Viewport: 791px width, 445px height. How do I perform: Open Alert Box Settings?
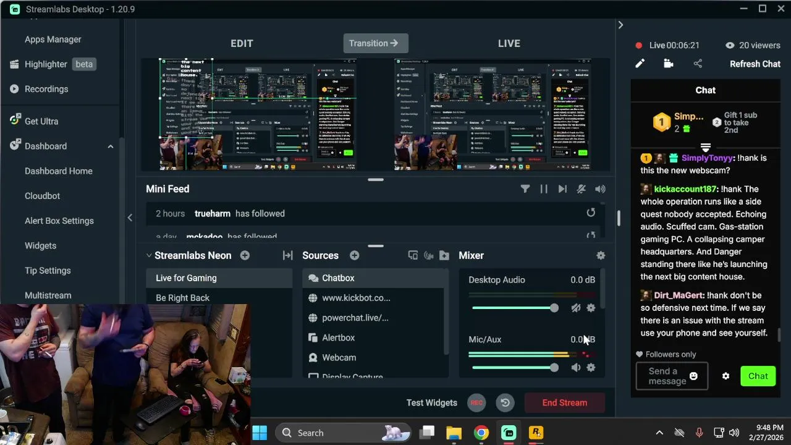pyautogui.click(x=59, y=221)
